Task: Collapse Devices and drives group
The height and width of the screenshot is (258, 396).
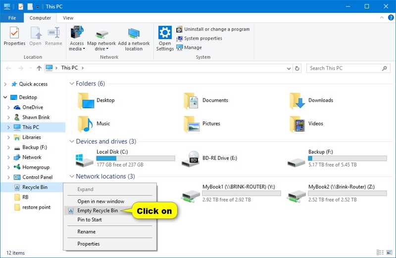Action: click(72, 141)
